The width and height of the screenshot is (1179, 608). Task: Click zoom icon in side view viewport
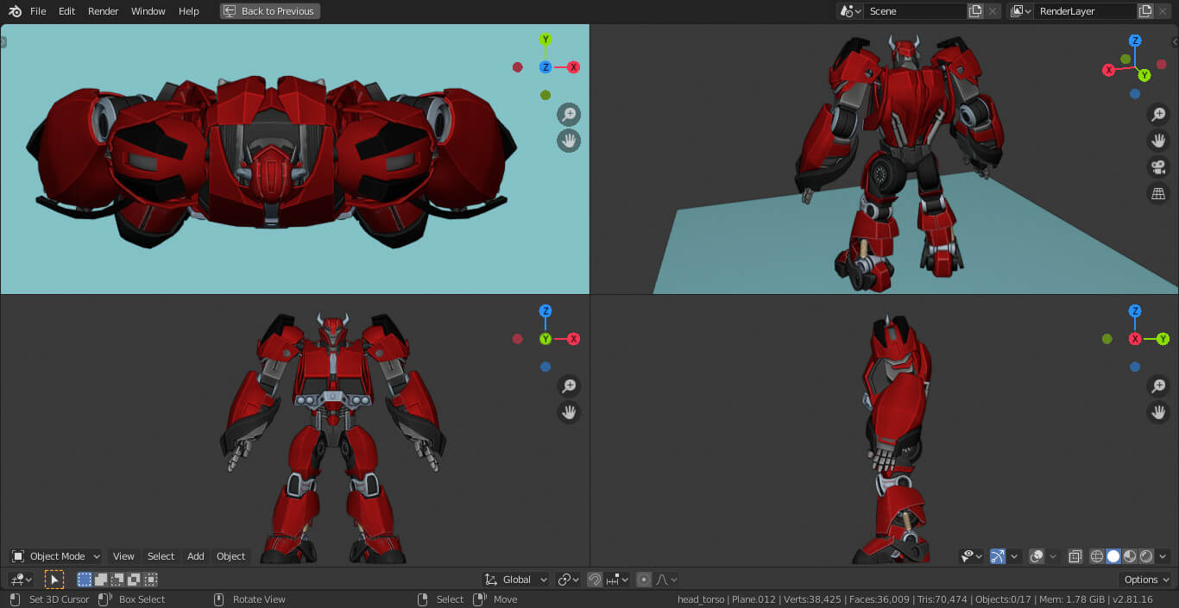(x=1158, y=386)
